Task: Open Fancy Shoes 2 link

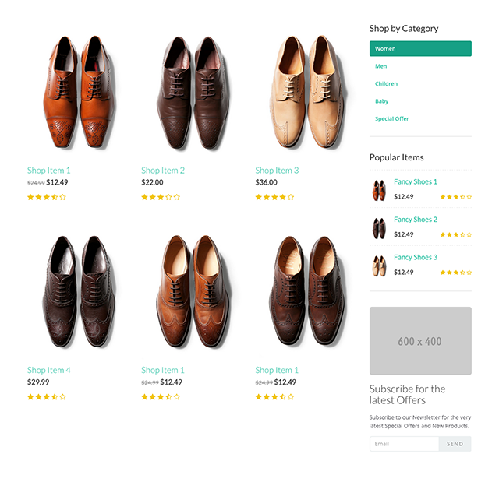Action: click(x=416, y=220)
